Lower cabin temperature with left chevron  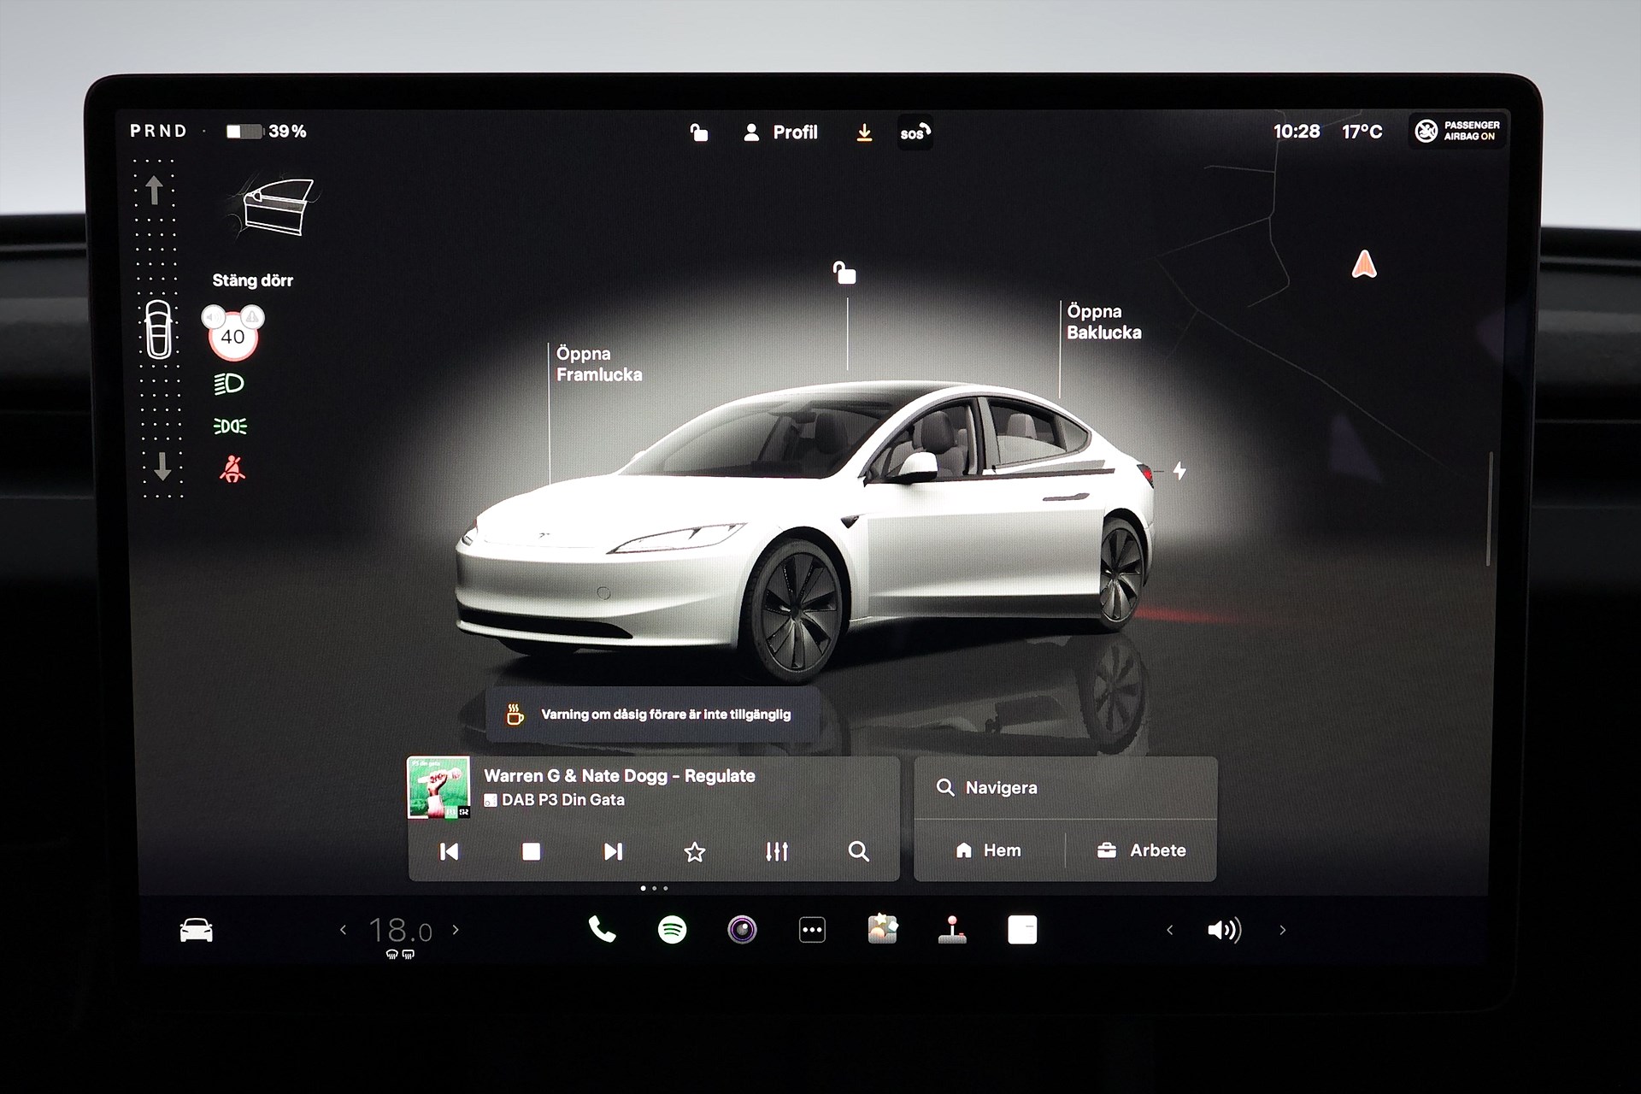click(x=344, y=930)
